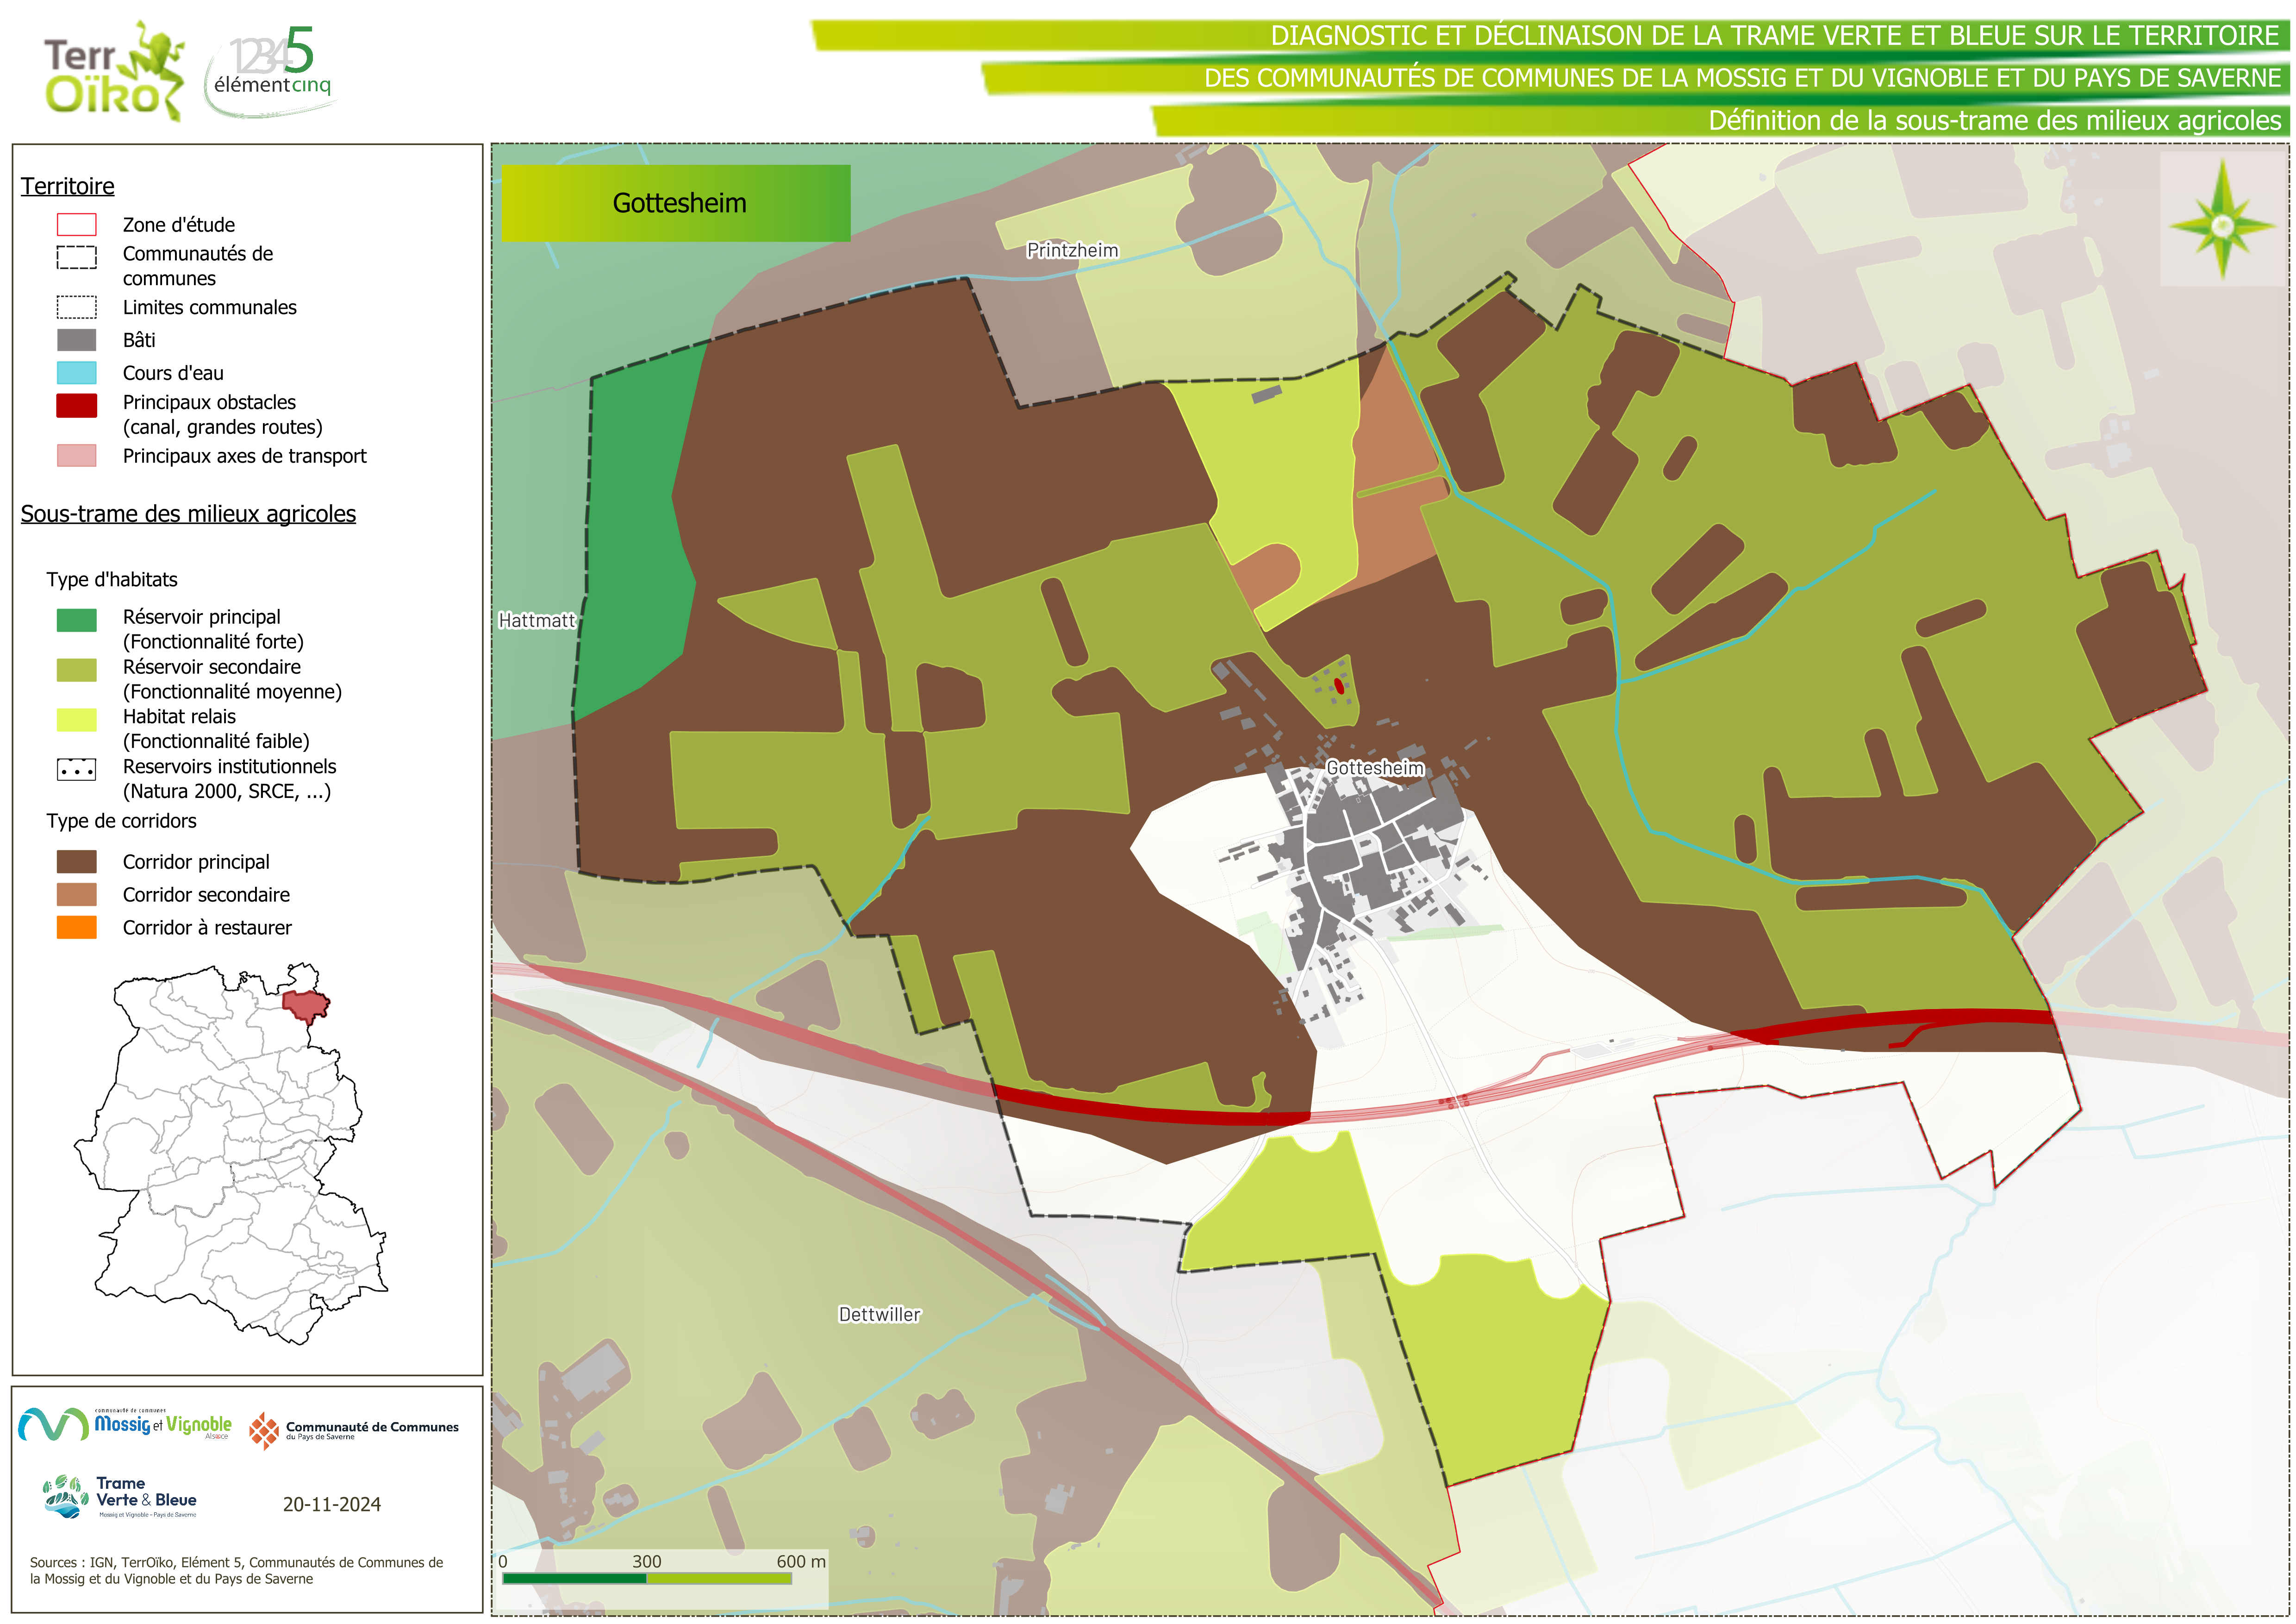Click the red Zone d'étude legend symbol
Screen dimensions: 2296x1624
(77, 224)
